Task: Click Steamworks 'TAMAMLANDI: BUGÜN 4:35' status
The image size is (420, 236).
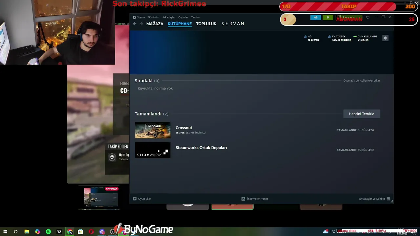Action: (355, 150)
